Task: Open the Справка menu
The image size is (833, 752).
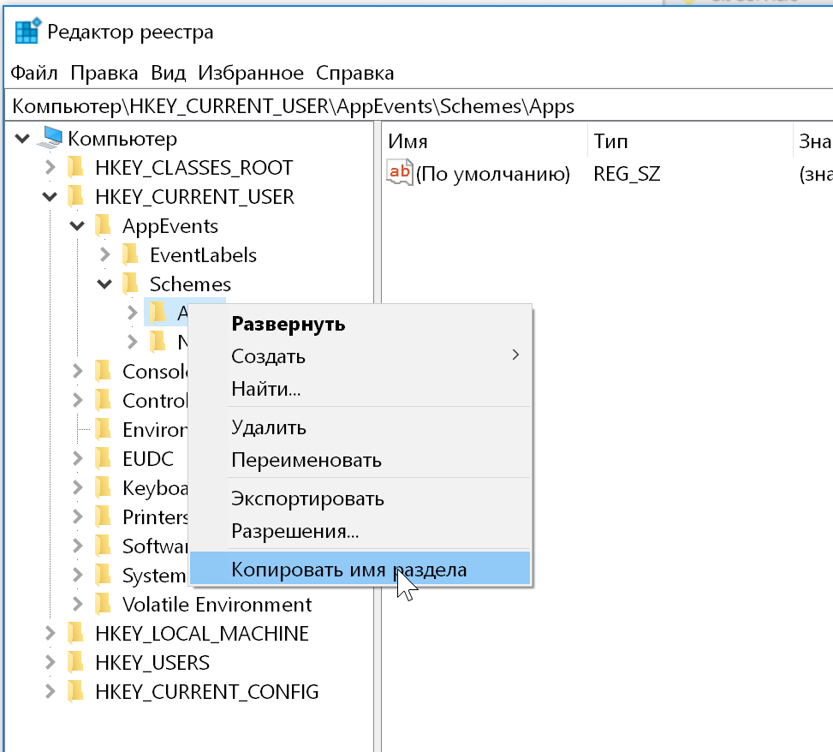Action: (355, 73)
